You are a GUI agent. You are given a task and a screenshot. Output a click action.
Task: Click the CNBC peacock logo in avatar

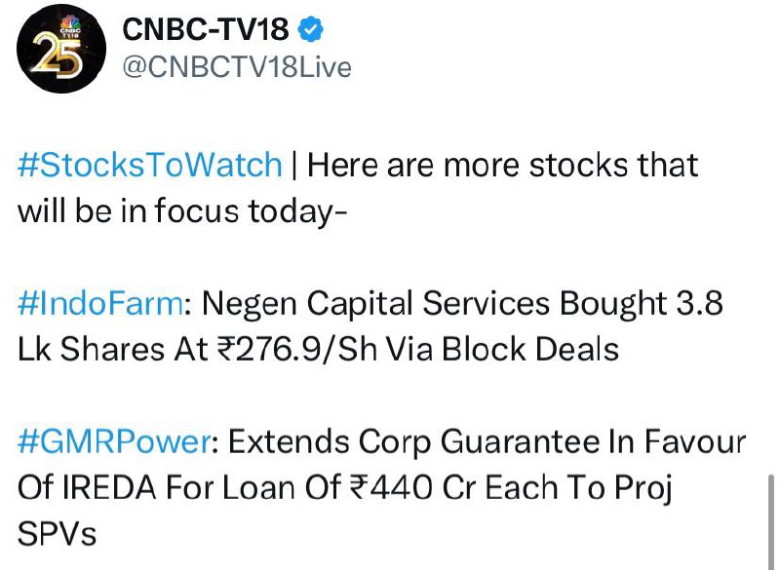70,26
